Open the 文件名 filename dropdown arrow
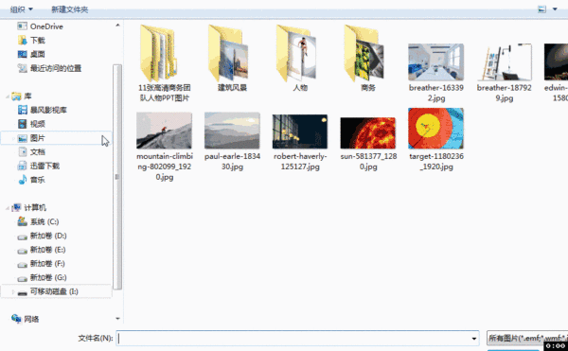Screen dimensions: 568x351 pos(474,339)
